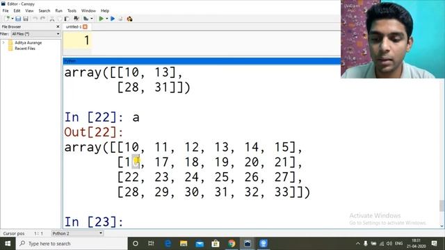Click the Undo toolbar icon
The width and height of the screenshot is (445, 250).
35,19
